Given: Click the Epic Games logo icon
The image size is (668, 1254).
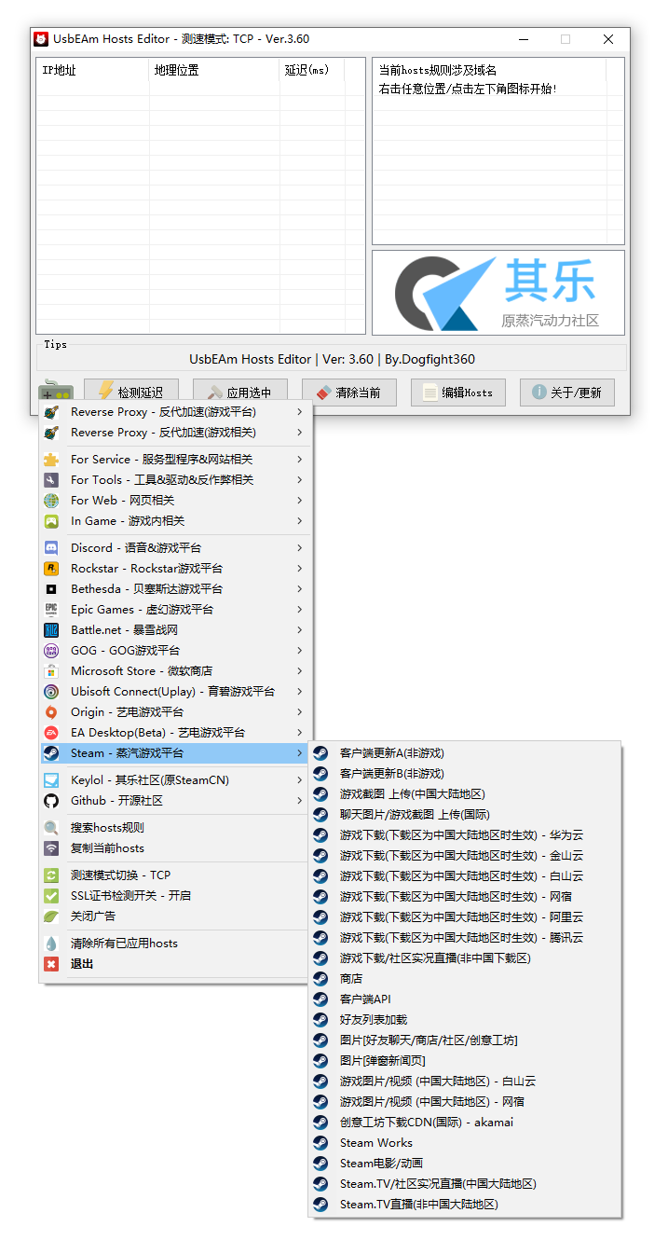Looking at the screenshot, I should click(52, 610).
